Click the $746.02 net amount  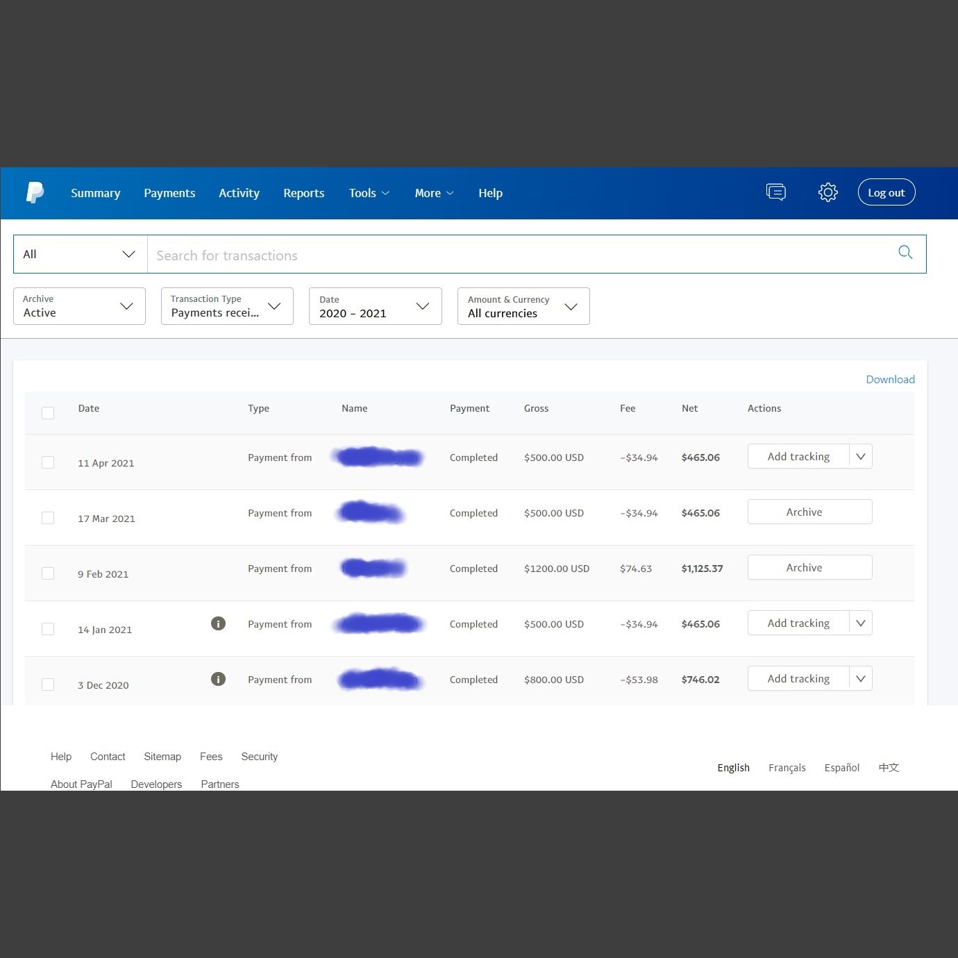click(x=700, y=680)
